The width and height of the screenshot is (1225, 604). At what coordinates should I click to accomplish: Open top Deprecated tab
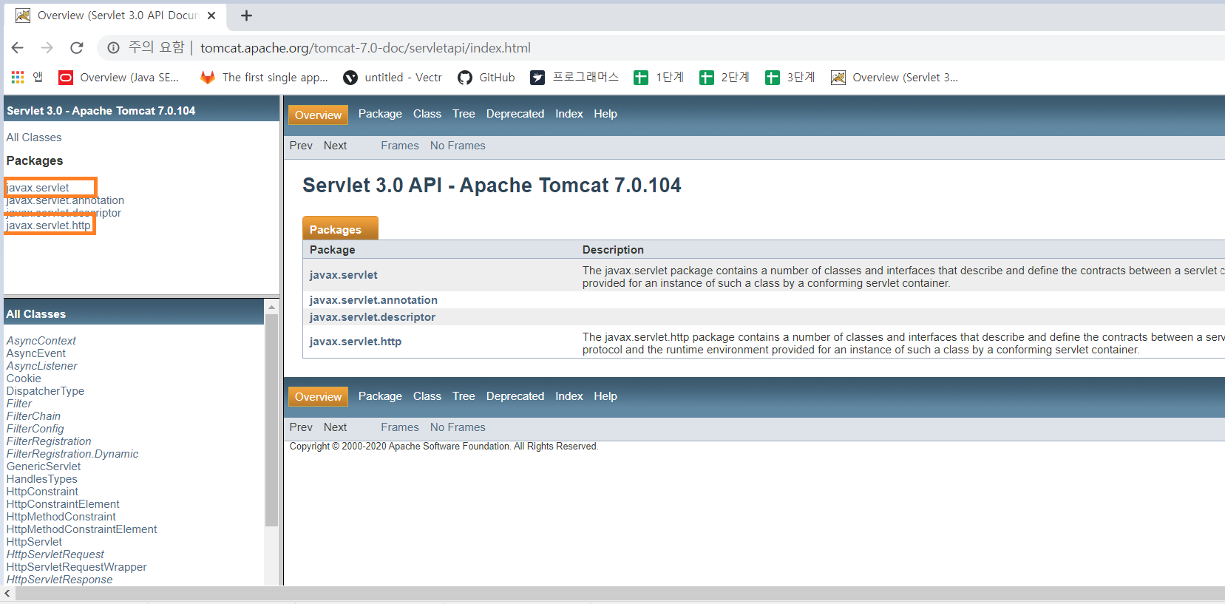click(515, 114)
